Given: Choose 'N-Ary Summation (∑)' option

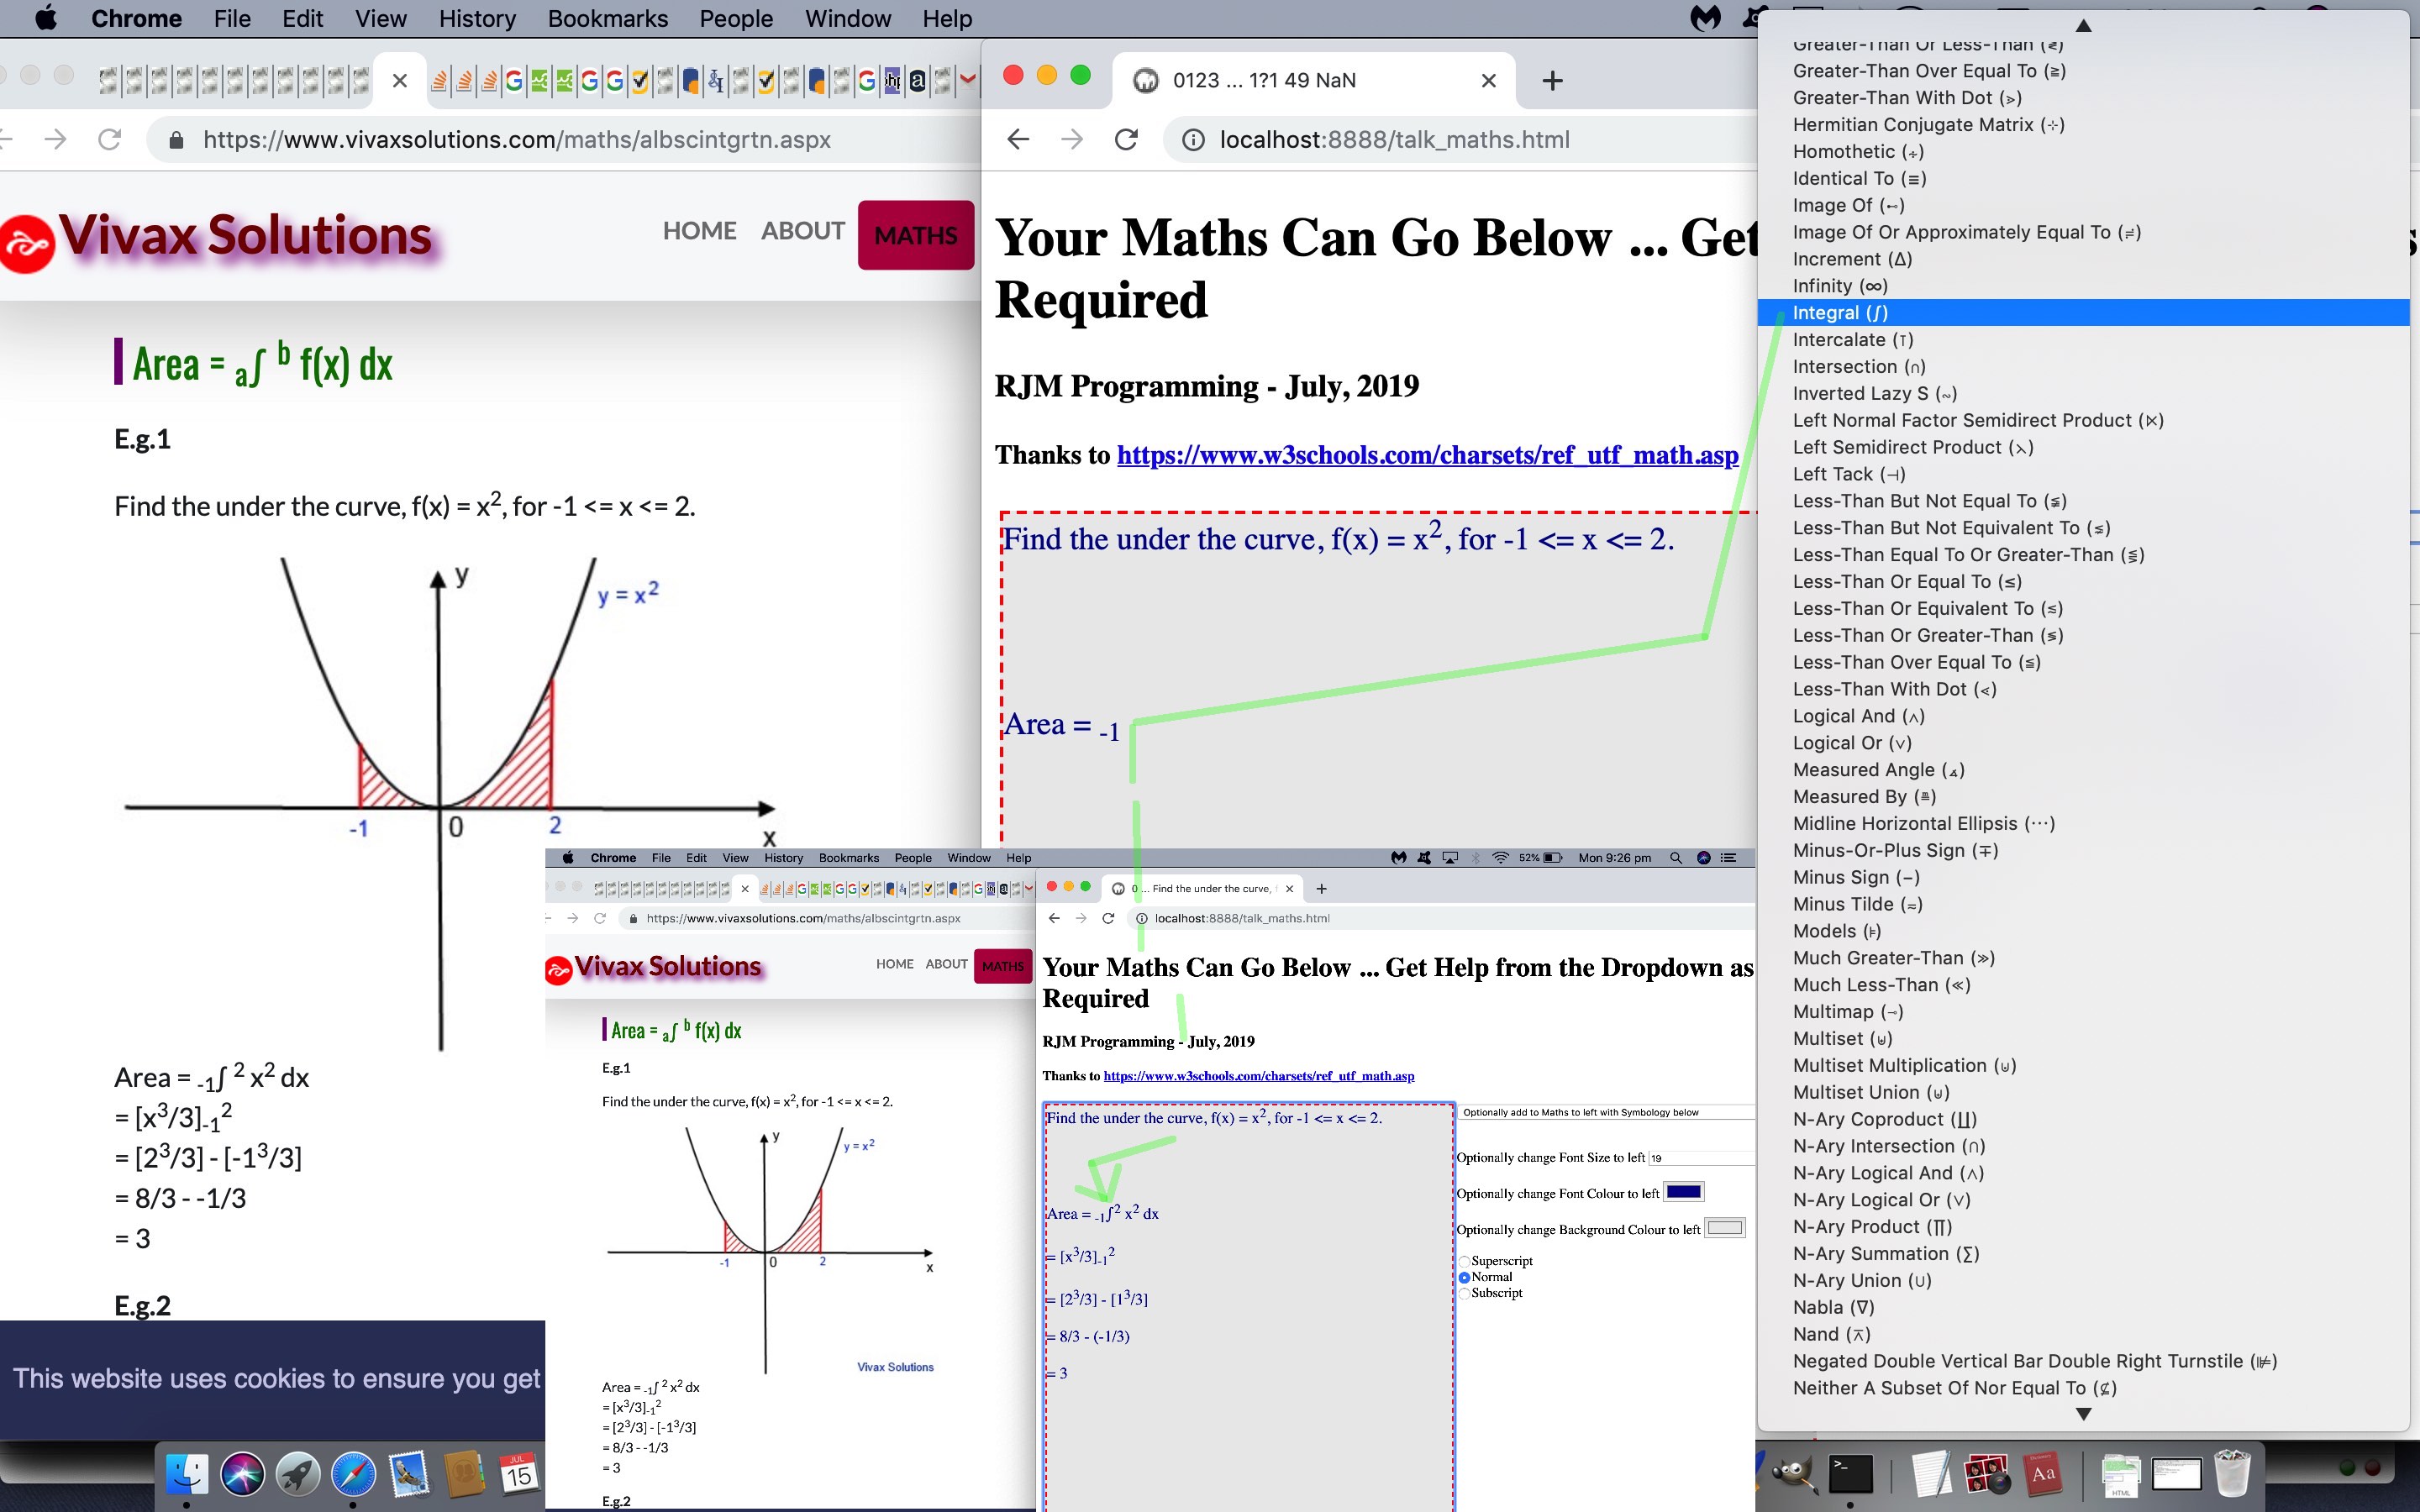Looking at the screenshot, I should click(x=2083, y=1254).
